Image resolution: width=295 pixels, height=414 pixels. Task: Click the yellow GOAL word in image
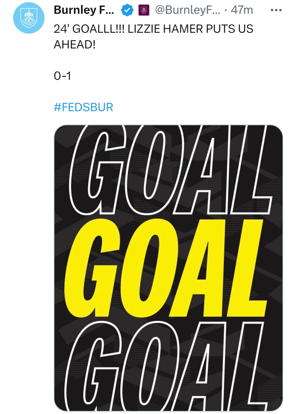point(165,268)
